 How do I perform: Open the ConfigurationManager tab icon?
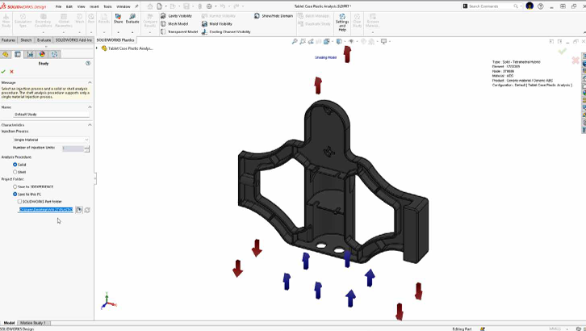coord(30,55)
